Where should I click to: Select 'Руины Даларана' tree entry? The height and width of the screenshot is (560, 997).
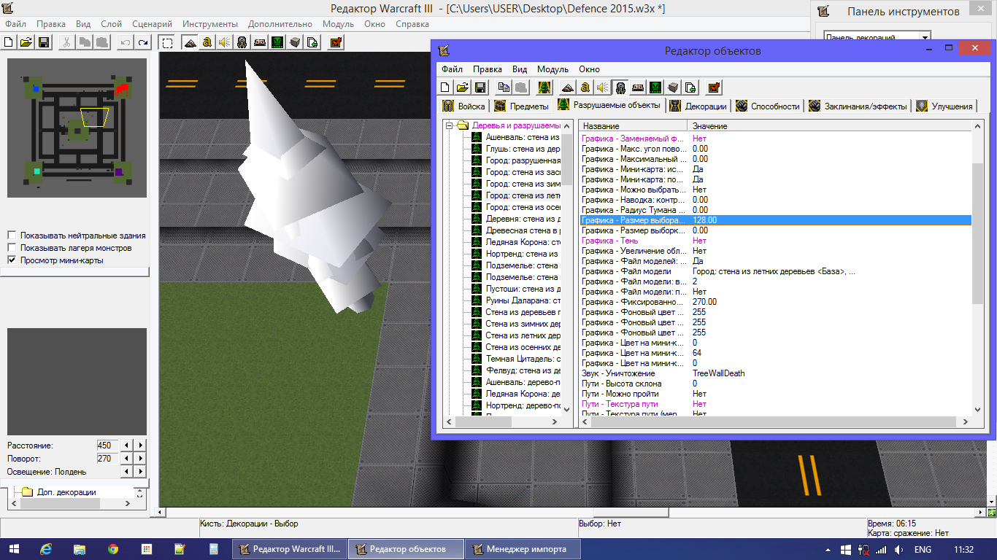(x=517, y=300)
